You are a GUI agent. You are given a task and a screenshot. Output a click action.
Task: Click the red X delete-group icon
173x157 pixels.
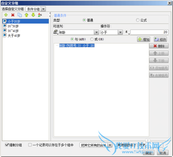pos(13,15)
